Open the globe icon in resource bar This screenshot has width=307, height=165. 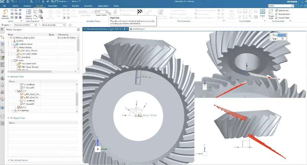point(2,108)
